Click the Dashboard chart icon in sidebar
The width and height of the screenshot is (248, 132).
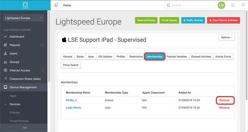[x=6, y=37]
